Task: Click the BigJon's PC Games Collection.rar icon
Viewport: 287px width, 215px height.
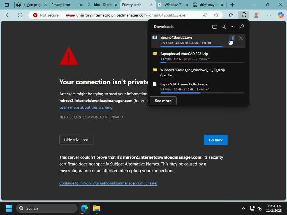Action: pyautogui.click(x=155, y=84)
